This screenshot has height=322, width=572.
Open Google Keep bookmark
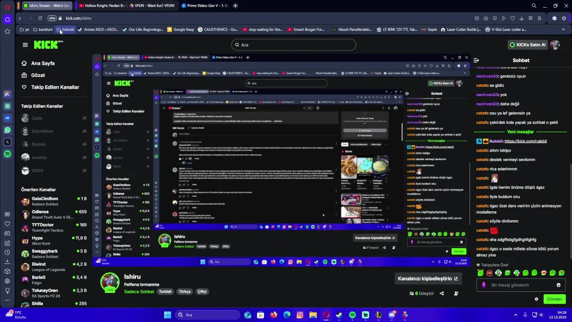coord(181,30)
